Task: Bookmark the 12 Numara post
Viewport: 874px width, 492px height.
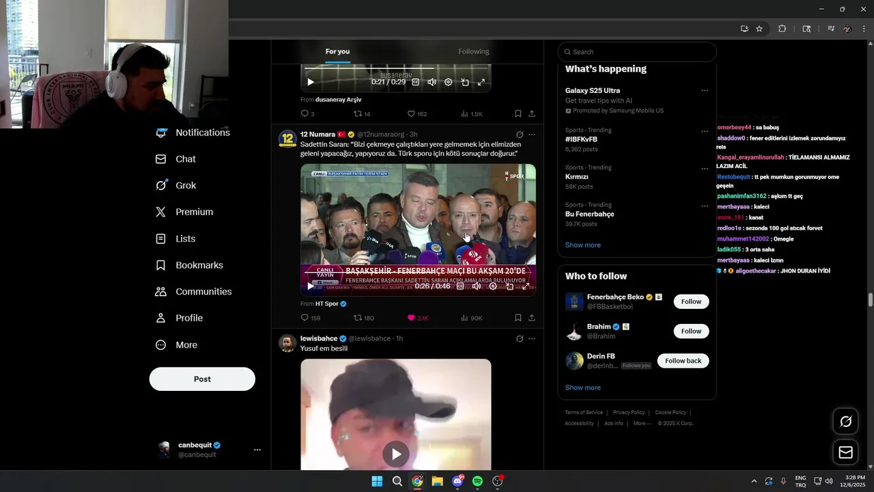Action: [x=518, y=318]
